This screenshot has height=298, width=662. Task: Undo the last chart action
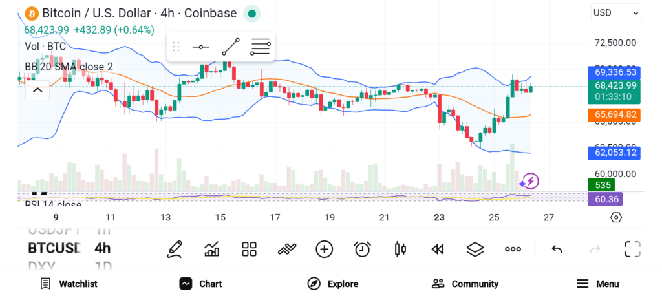pos(557,250)
